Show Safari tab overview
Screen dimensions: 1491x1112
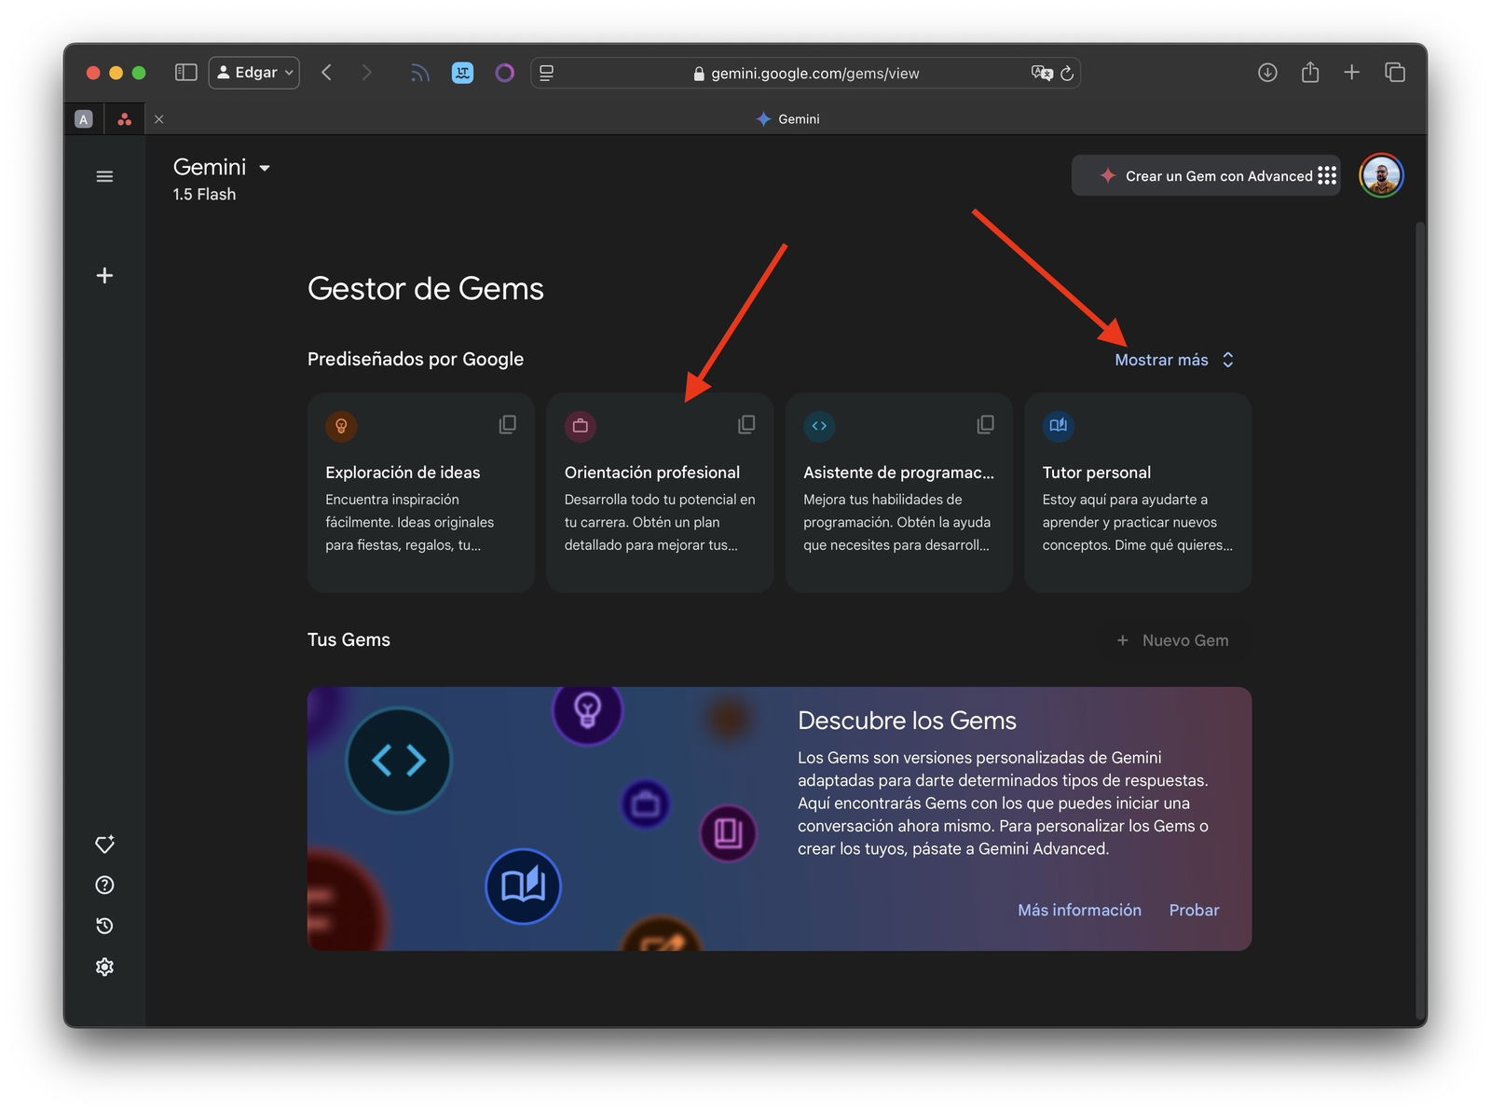pyautogui.click(x=1395, y=72)
